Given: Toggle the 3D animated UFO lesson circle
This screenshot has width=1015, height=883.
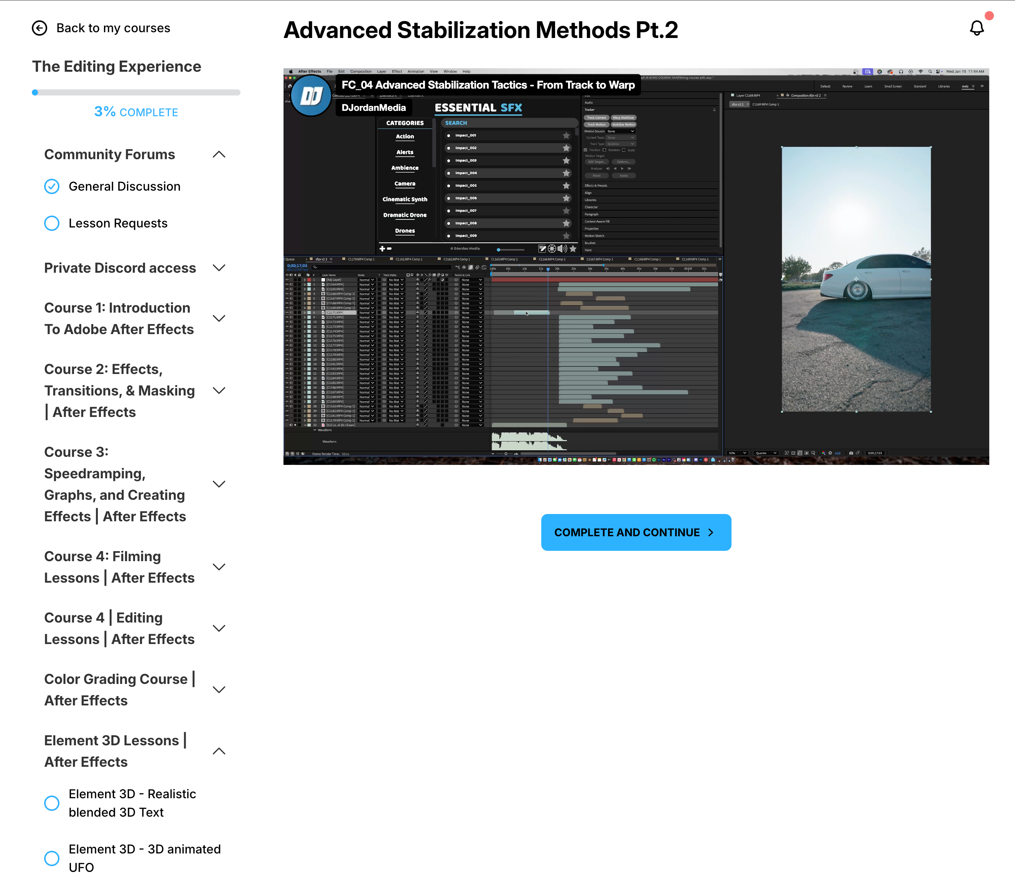Looking at the screenshot, I should click(x=52, y=858).
